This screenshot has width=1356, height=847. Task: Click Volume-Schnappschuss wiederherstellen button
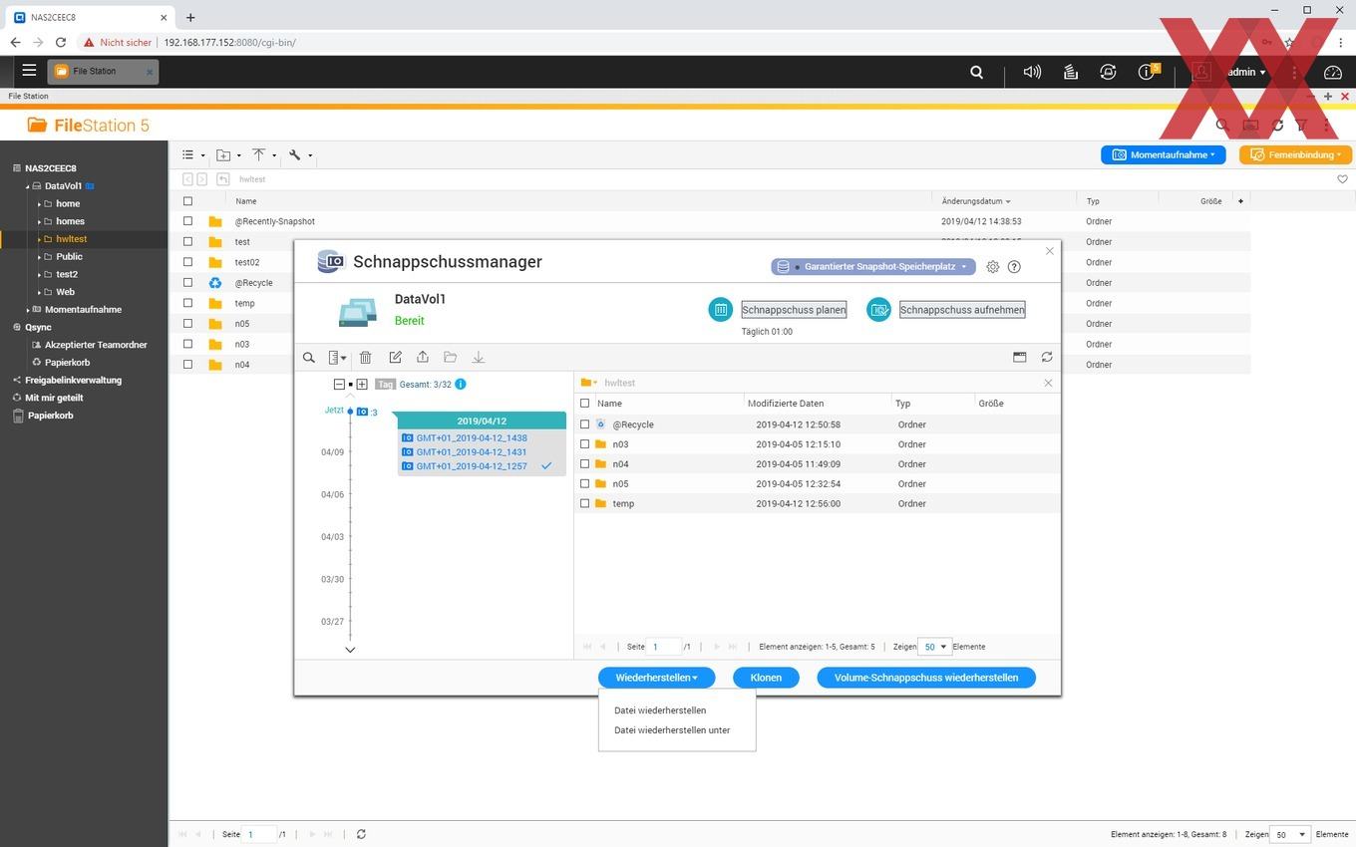pos(926,678)
